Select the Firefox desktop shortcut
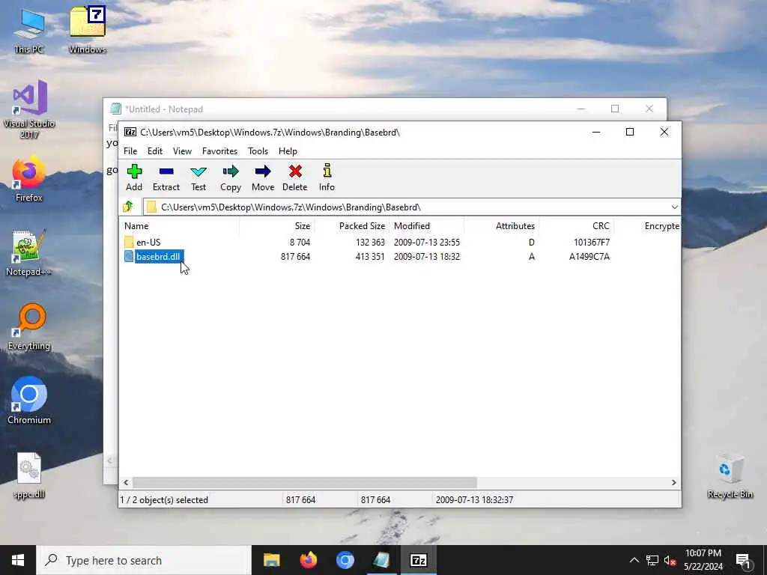767x575 pixels. click(x=29, y=179)
